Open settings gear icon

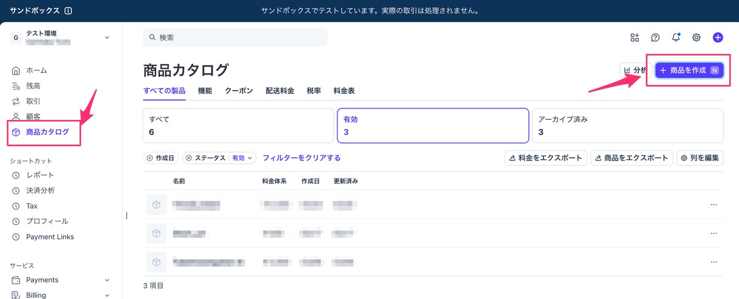[x=697, y=38]
